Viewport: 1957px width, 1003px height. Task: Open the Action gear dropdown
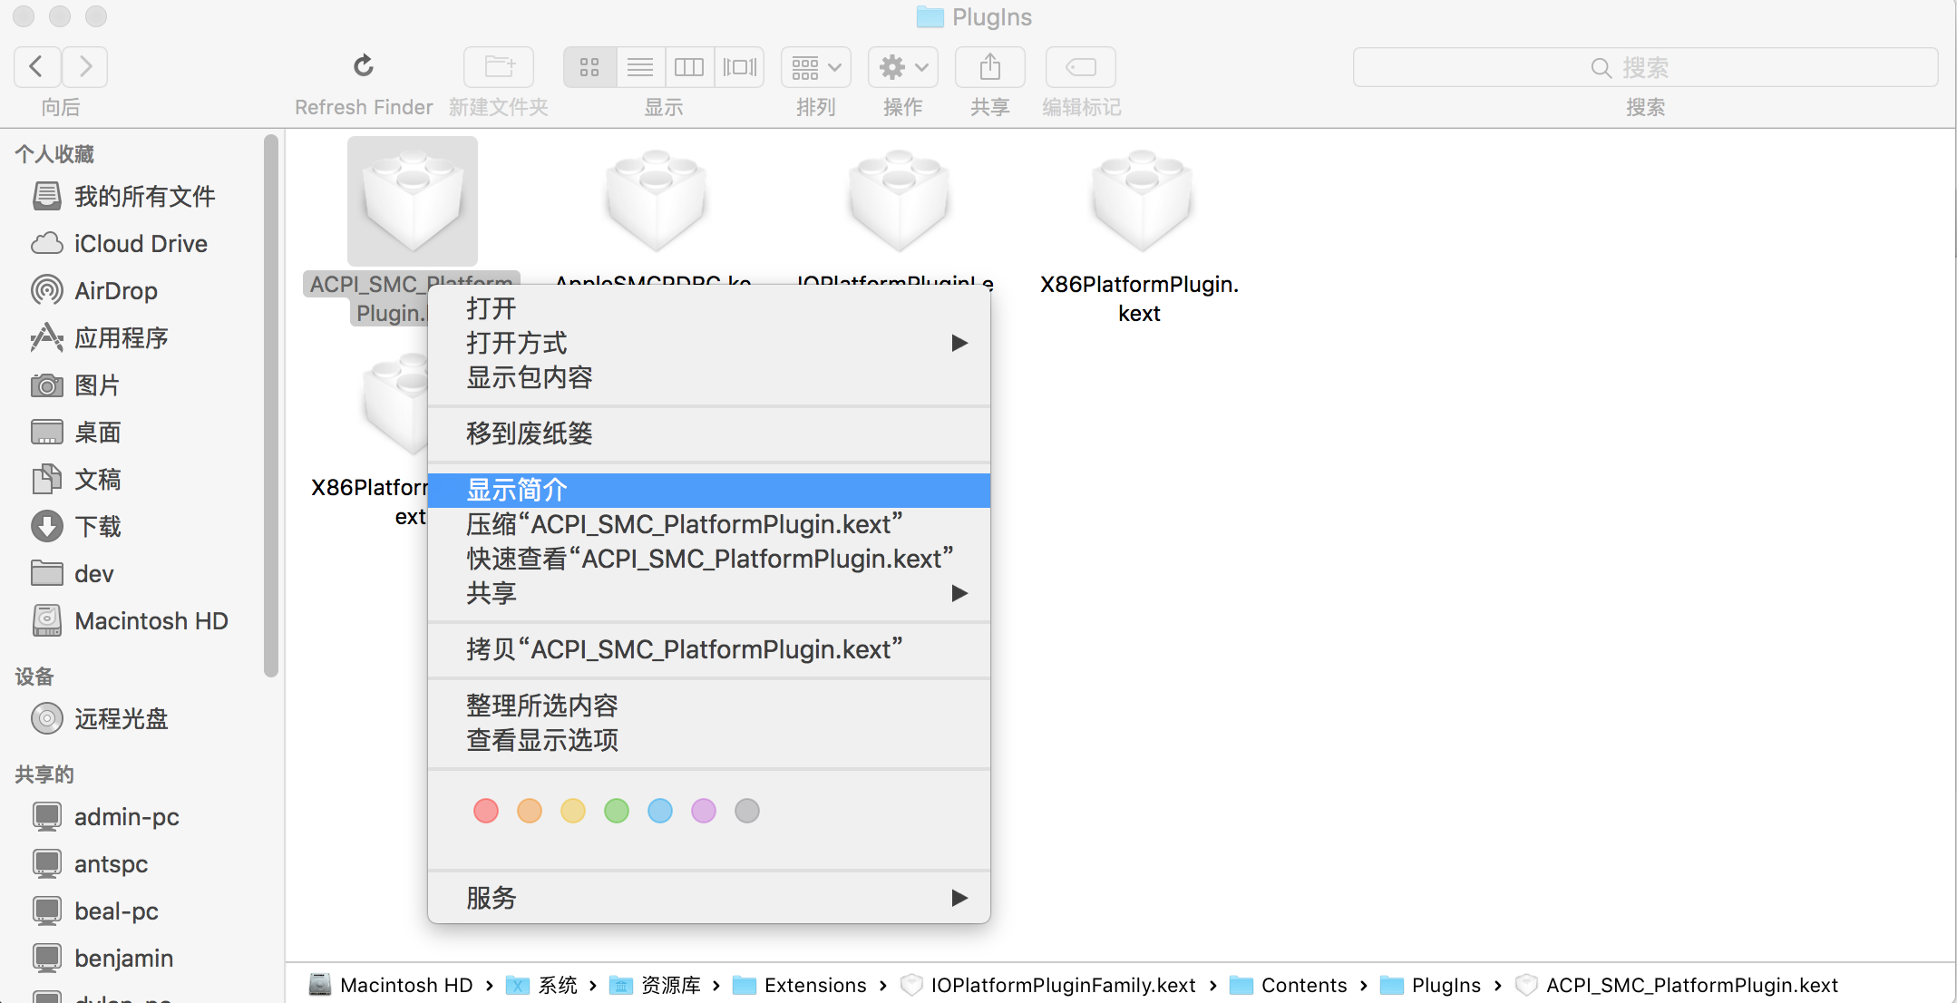tap(902, 66)
